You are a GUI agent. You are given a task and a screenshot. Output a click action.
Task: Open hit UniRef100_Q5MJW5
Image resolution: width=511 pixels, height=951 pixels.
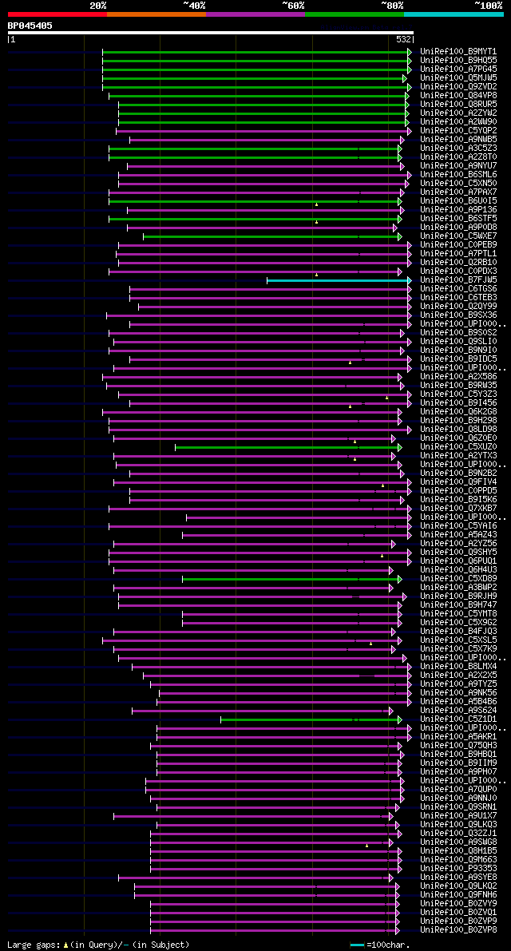(x=458, y=78)
